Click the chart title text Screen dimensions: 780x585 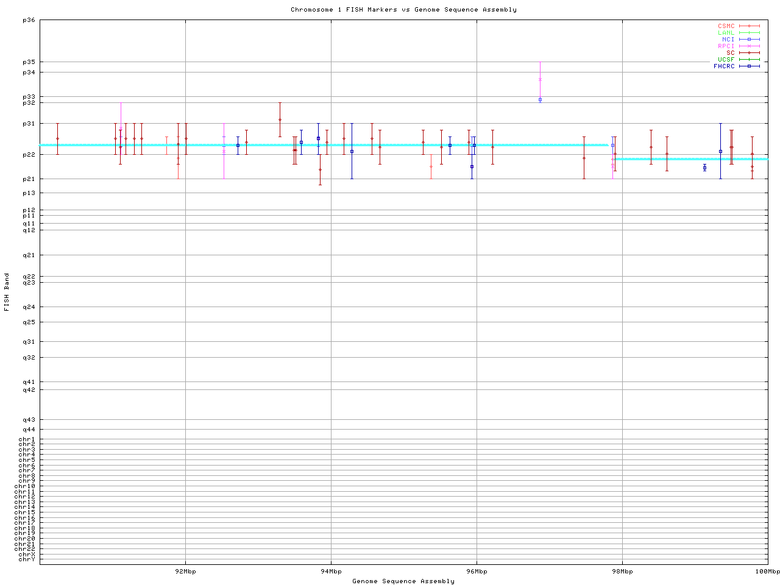pyautogui.click(x=403, y=10)
